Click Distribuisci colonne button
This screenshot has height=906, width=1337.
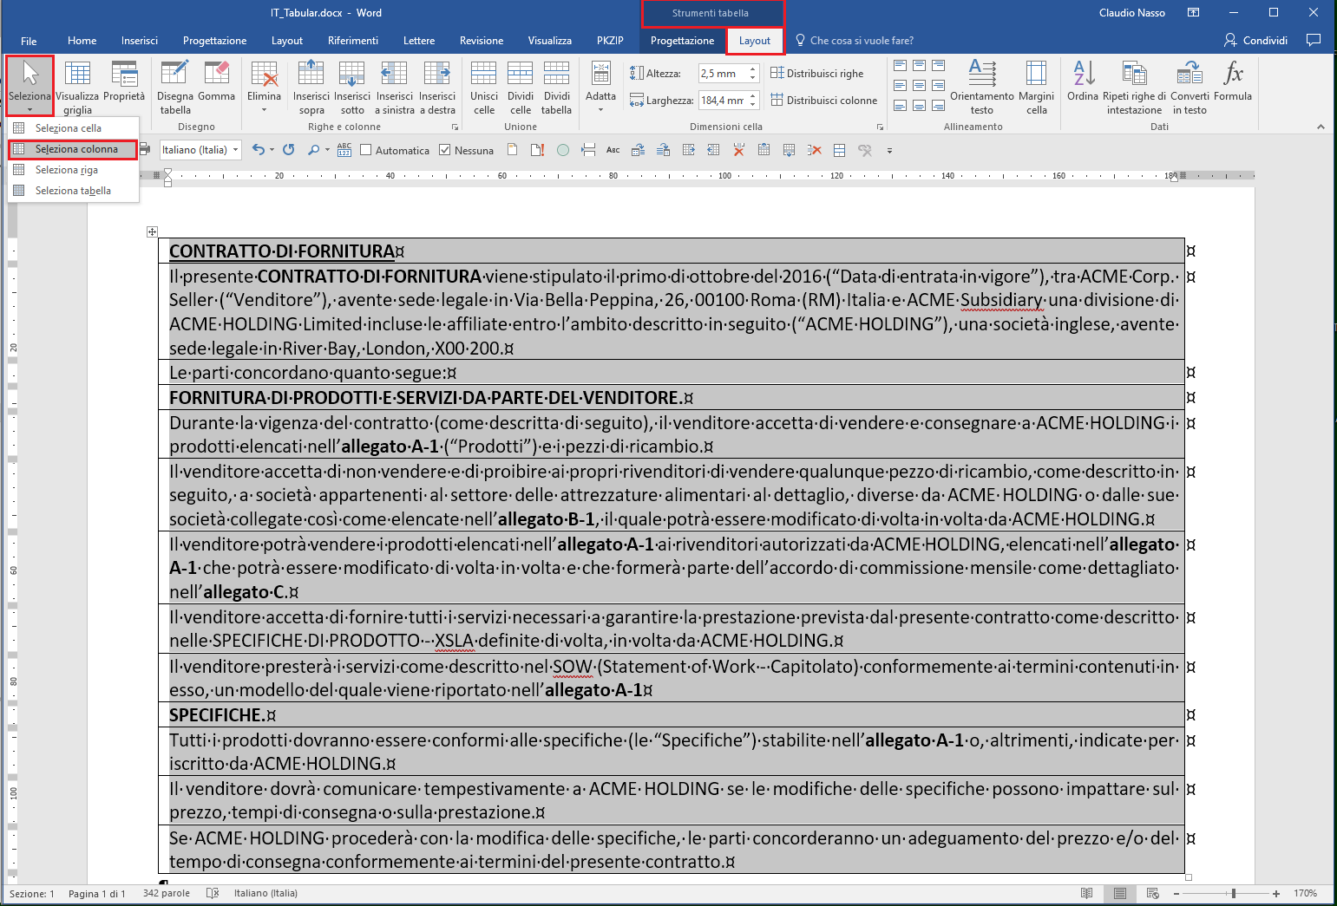coord(824,101)
